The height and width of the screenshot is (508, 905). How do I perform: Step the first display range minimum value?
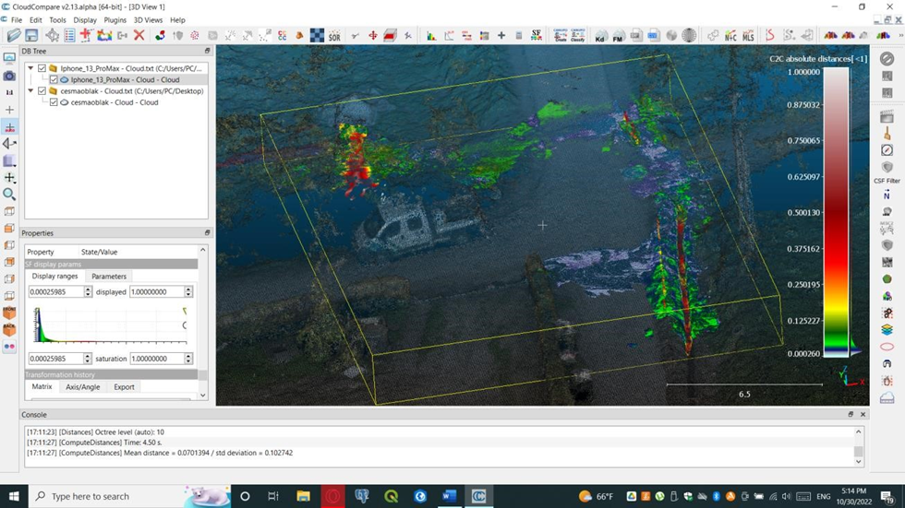click(88, 292)
